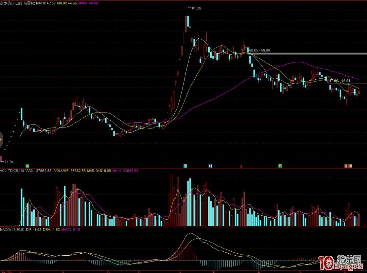Click the DEA: -1.63 value
Image resolution: width=367 pixels, height=273 pixels.
pyautogui.click(x=52, y=230)
